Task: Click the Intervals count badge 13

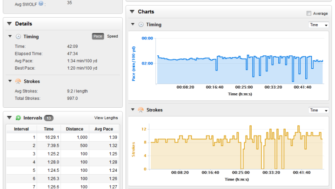Action: click(x=49, y=118)
